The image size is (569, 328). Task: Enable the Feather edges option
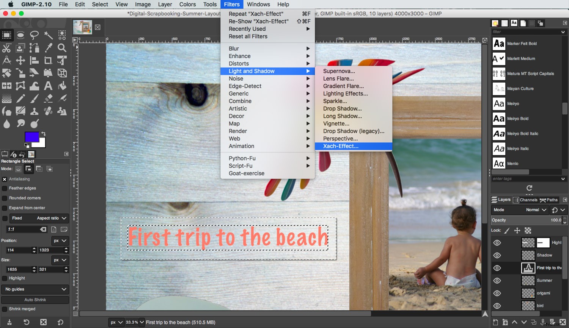[5, 188]
